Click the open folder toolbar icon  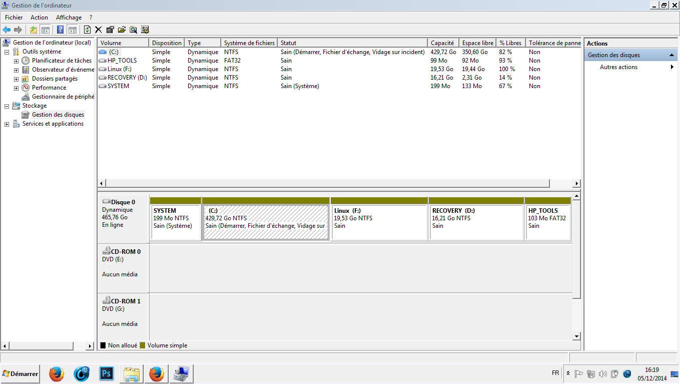tap(122, 30)
